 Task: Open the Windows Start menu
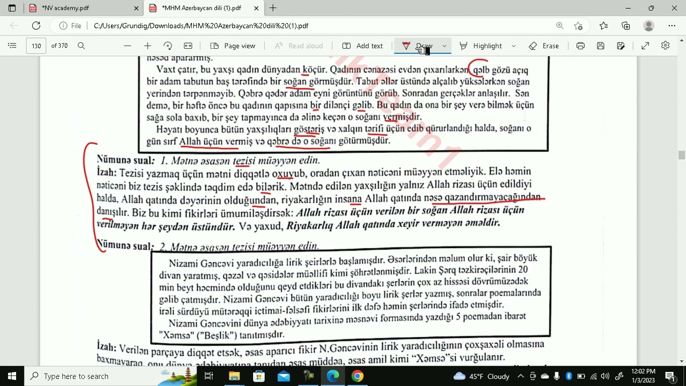12,376
